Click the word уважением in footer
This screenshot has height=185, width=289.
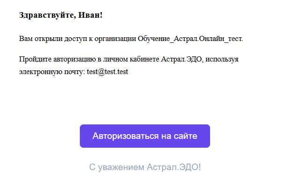click(x=121, y=167)
